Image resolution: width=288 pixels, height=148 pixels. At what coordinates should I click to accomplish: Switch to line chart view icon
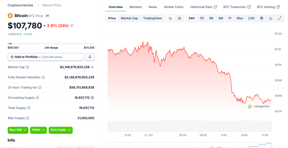tap(171, 18)
